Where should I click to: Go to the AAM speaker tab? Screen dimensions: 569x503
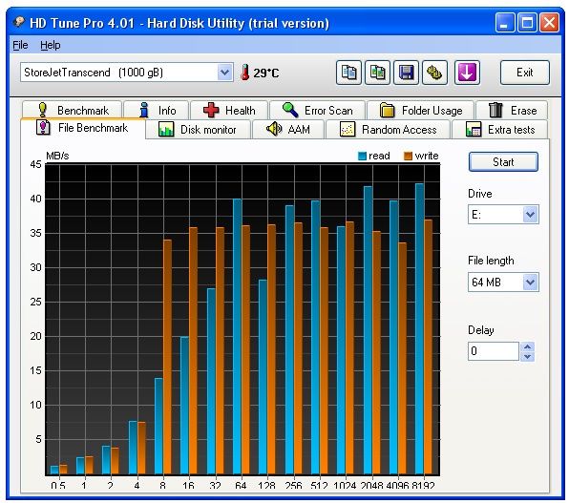pos(288,129)
